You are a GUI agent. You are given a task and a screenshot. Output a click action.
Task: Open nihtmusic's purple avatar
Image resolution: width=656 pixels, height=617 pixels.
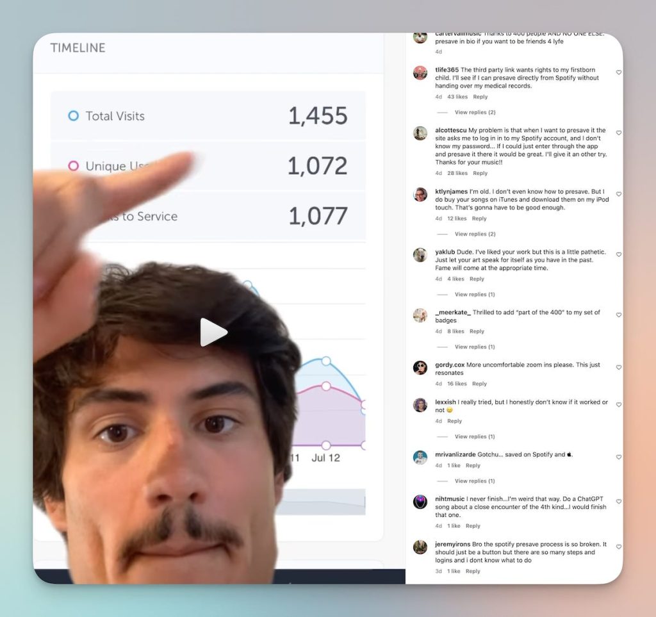[420, 502]
